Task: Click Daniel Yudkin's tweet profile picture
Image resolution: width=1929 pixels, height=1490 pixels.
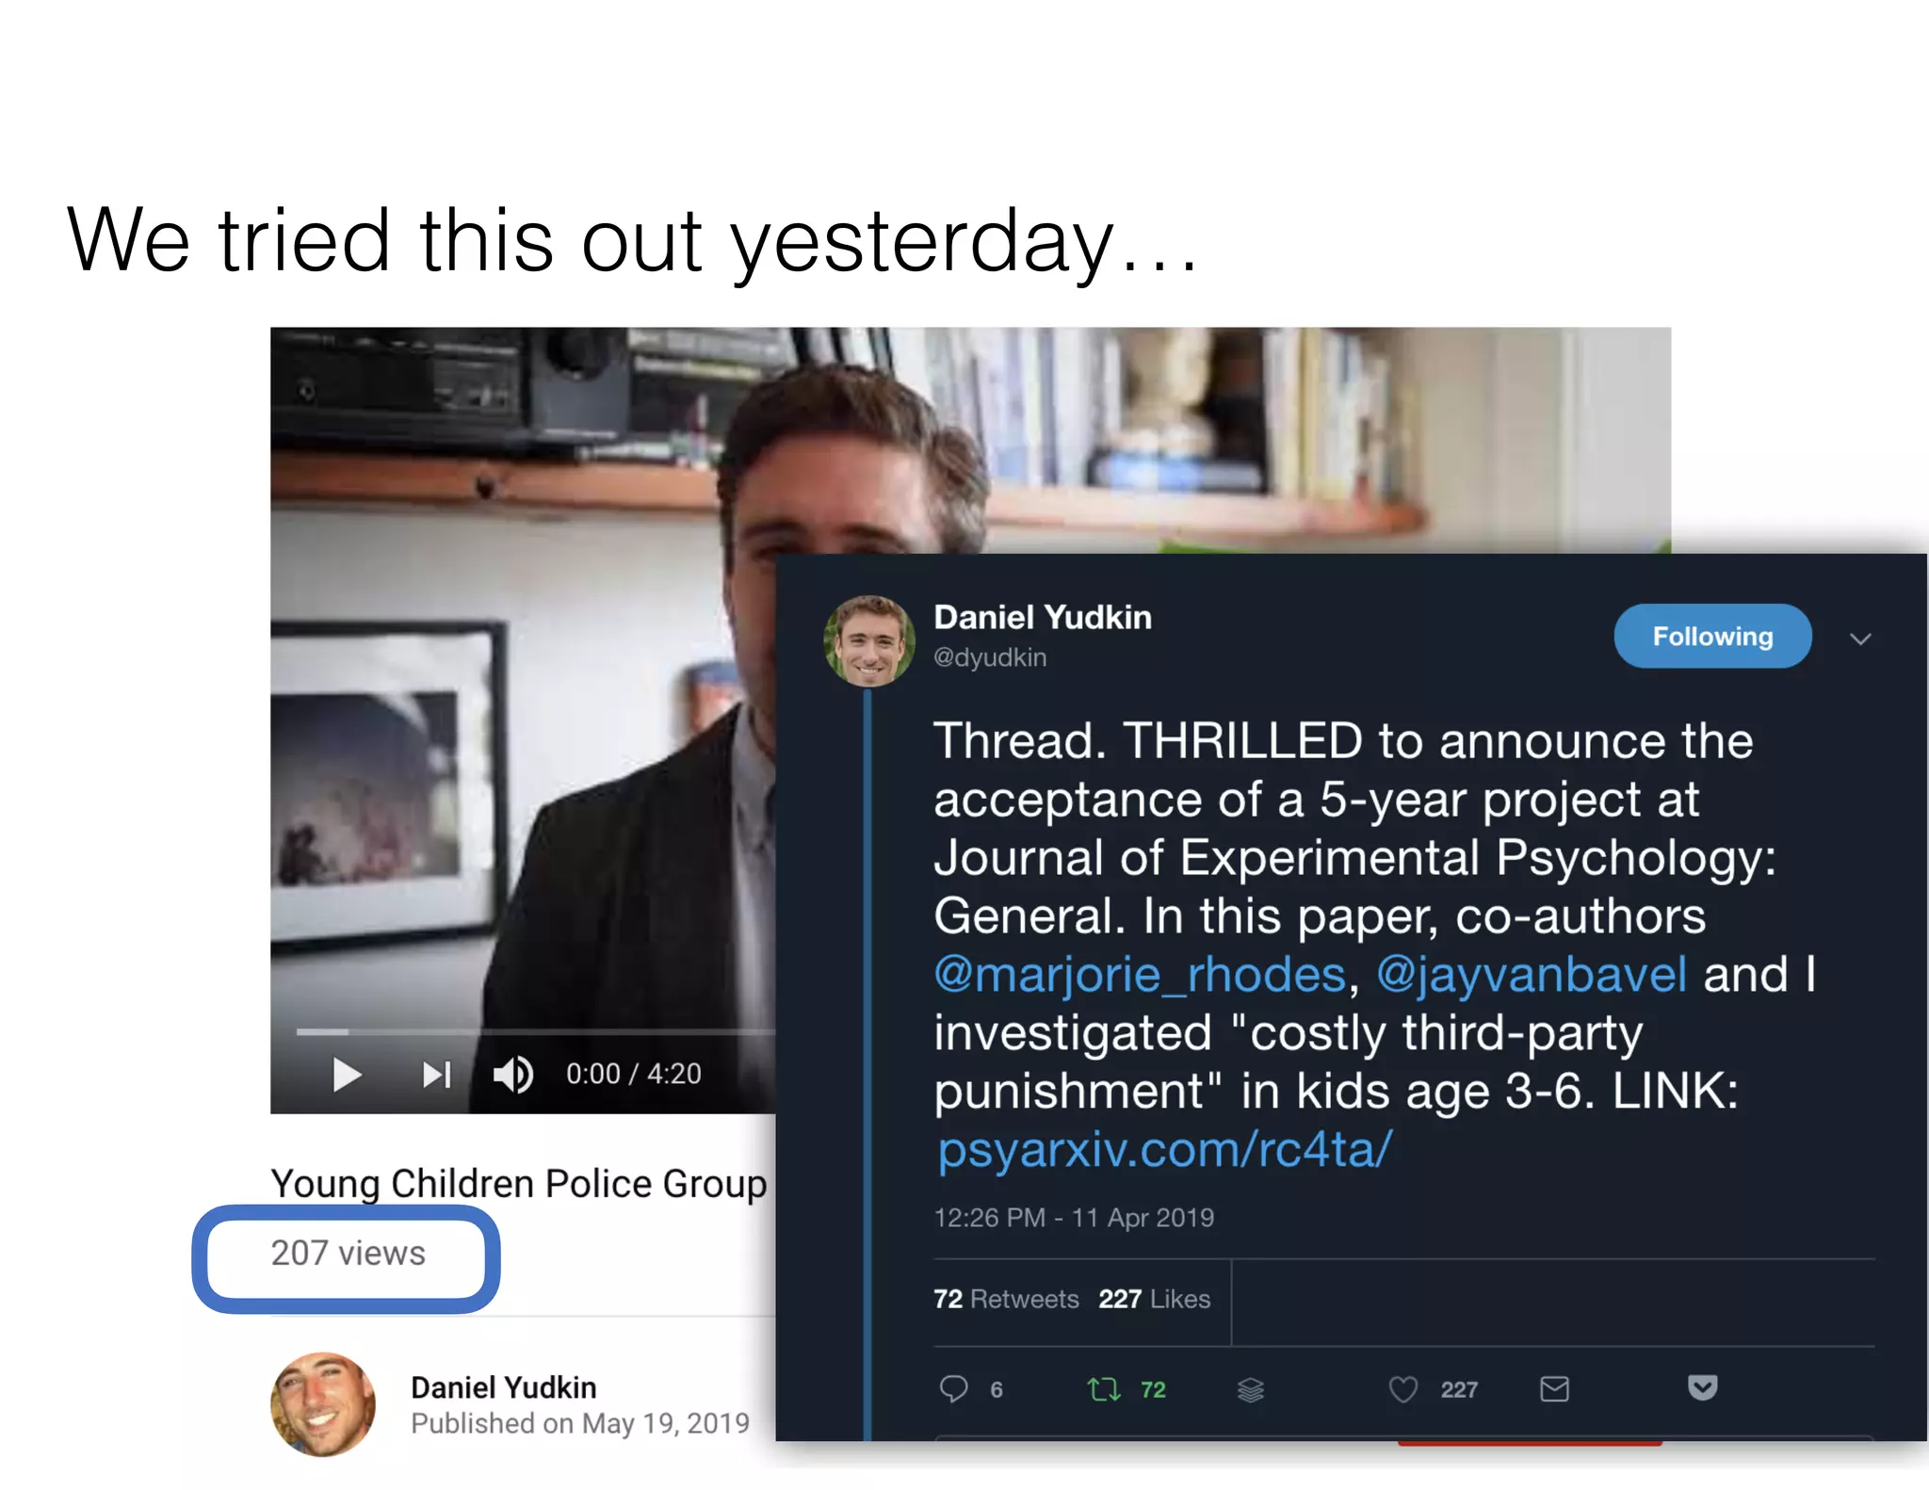Action: [868, 640]
